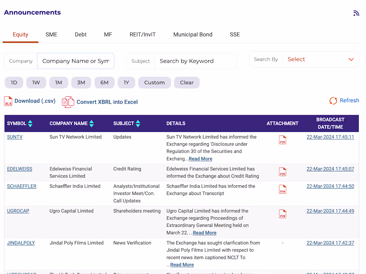Open the SUNTV symbol link

point(15,137)
